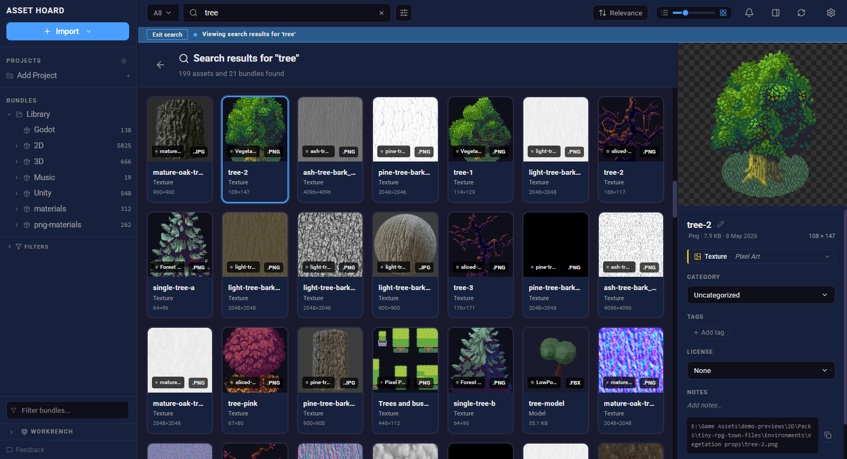This screenshot has width=847, height=459.
Task: Open Projects settings gear
Action: coord(124,61)
